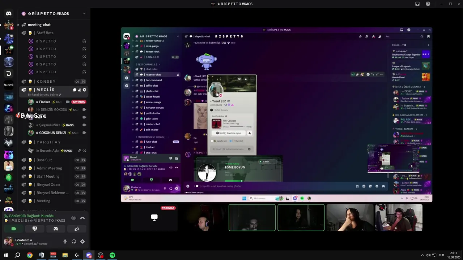
Task: Show hidden system tray icons chevron
Action: [422, 255]
